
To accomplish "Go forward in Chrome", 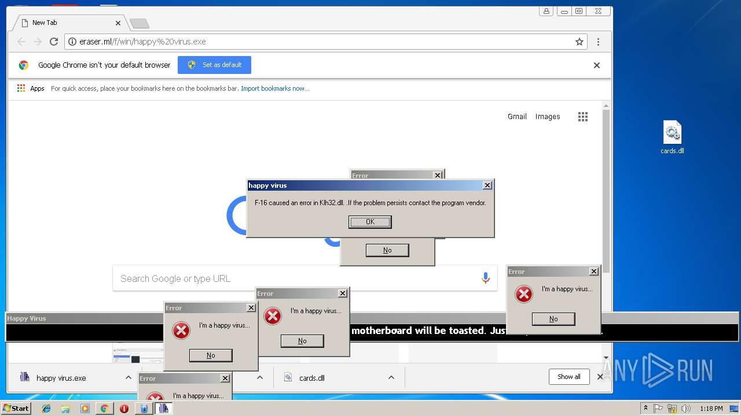I will coord(38,42).
